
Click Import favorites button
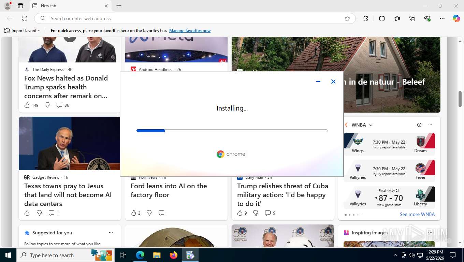click(x=22, y=31)
